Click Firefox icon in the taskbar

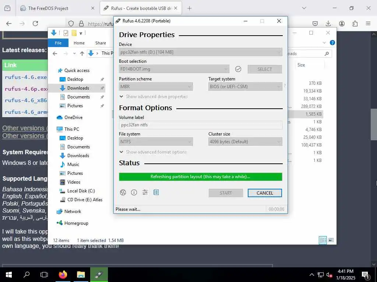tap(63, 275)
